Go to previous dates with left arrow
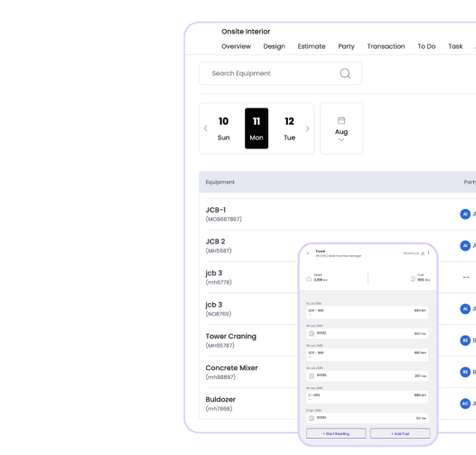Viewport: 476px width, 455px height. [x=206, y=128]
